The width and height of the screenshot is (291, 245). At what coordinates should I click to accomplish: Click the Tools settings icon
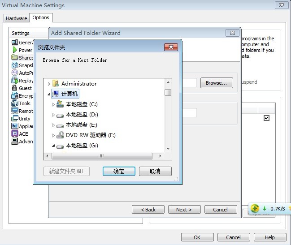15,103
